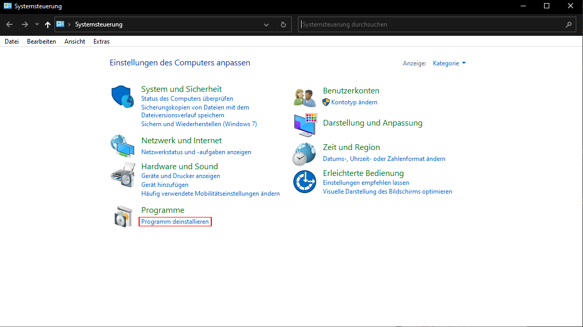Click the Programme category icon

click(123, 216)
